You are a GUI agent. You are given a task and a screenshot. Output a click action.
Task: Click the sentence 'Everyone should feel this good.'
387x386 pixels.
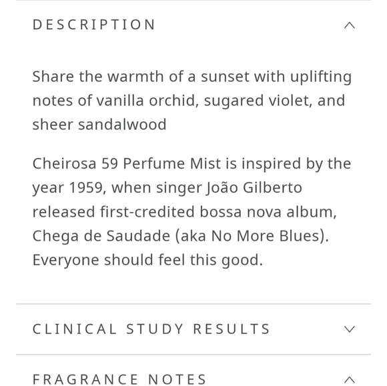point(147,260)
